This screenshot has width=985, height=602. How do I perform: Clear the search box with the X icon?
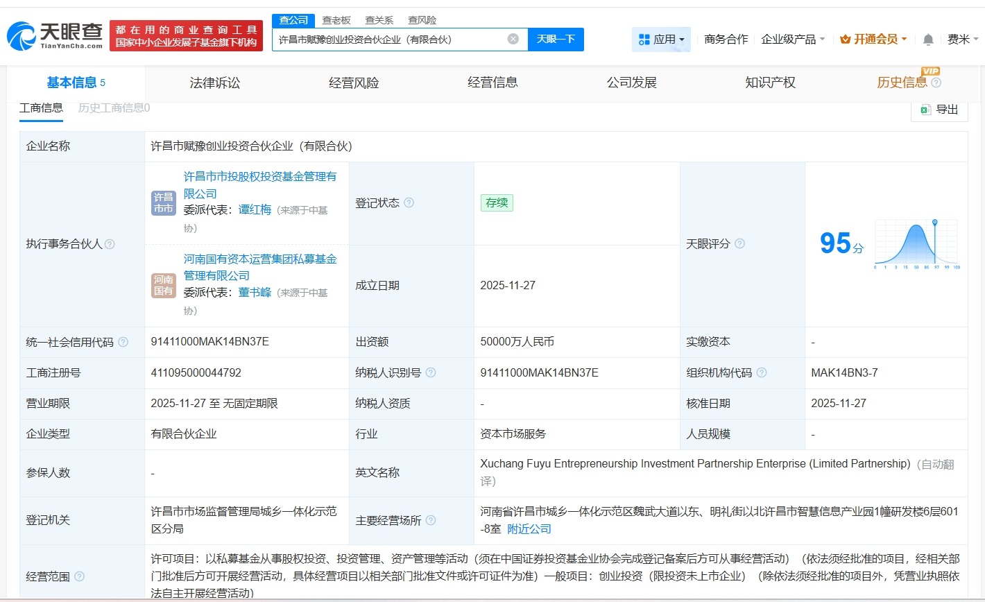coord(513,39)
